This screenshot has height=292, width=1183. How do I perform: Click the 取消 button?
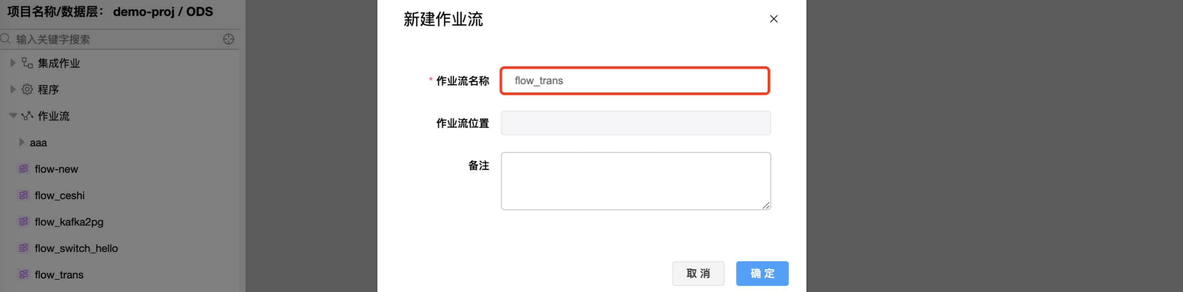[x=698, y=274]
